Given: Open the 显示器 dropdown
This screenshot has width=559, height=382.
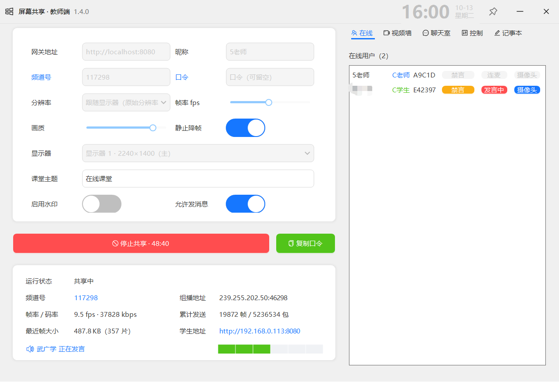Looking at the screenshot, I should 198,153.
